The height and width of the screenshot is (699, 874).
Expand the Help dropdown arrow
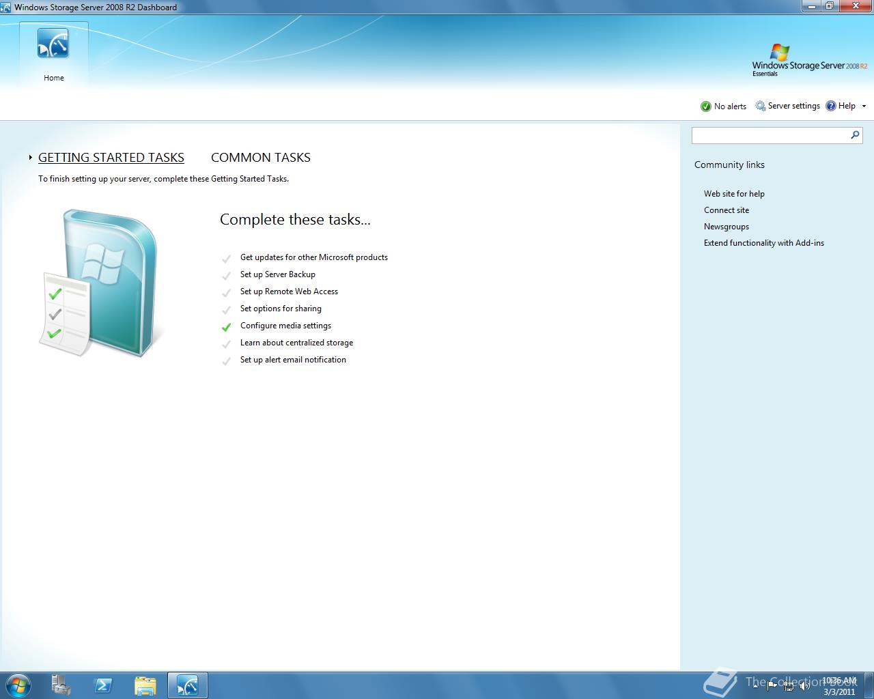click(x=864, y=106)
